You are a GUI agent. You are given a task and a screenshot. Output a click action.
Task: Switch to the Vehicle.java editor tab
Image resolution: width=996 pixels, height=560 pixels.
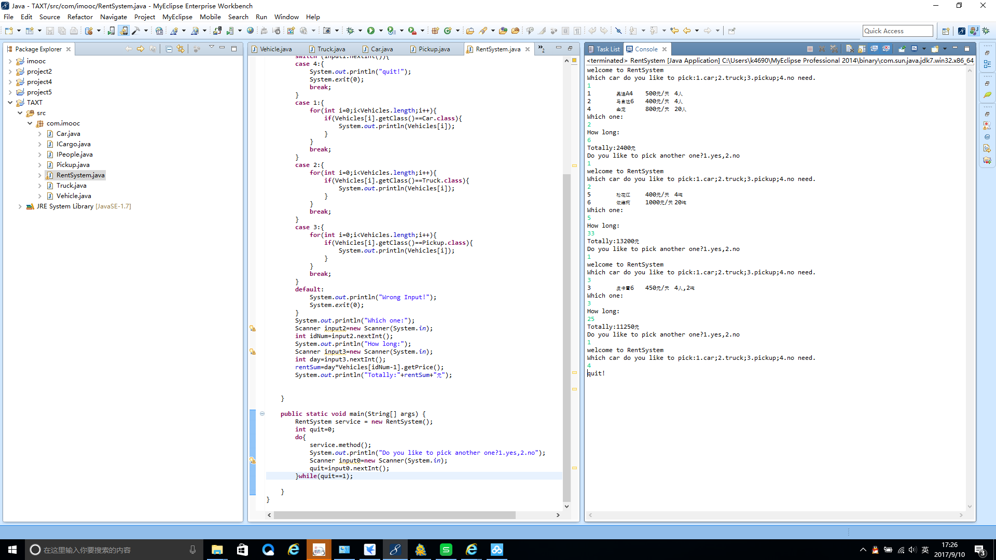(x=275, y=49)
